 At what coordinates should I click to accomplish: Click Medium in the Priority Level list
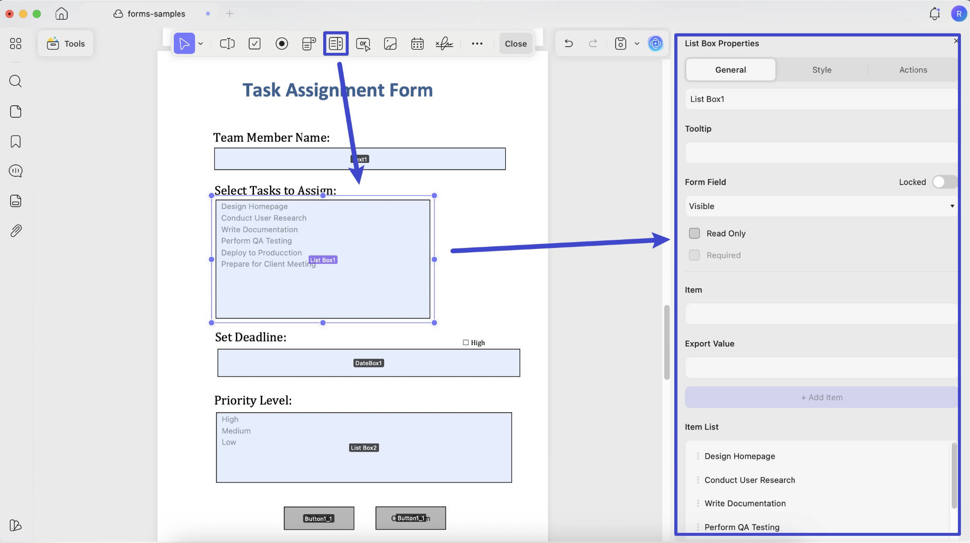pyautogui.click(x=236, y=431)
